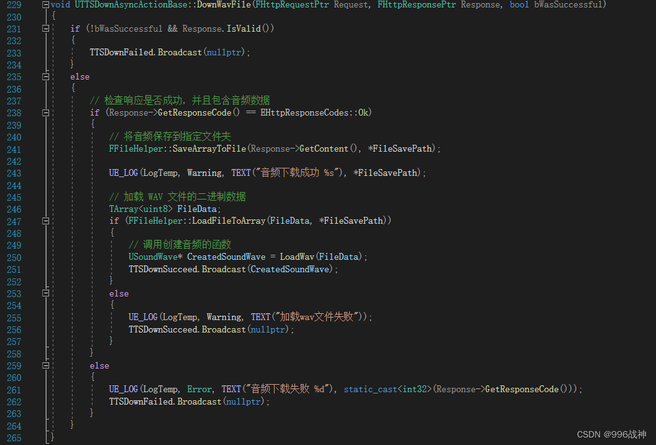Collapse the else fold marker on line 253
Screen dimensions: 656x445
[x=45, y=293]
